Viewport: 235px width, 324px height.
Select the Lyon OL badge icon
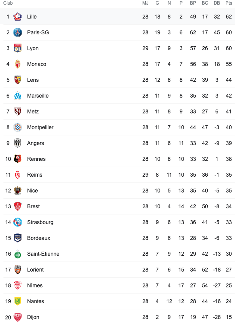click(x=18, y=48)
